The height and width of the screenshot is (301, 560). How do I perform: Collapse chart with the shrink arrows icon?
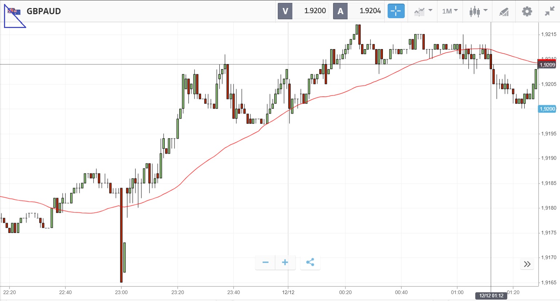[549, 11]
